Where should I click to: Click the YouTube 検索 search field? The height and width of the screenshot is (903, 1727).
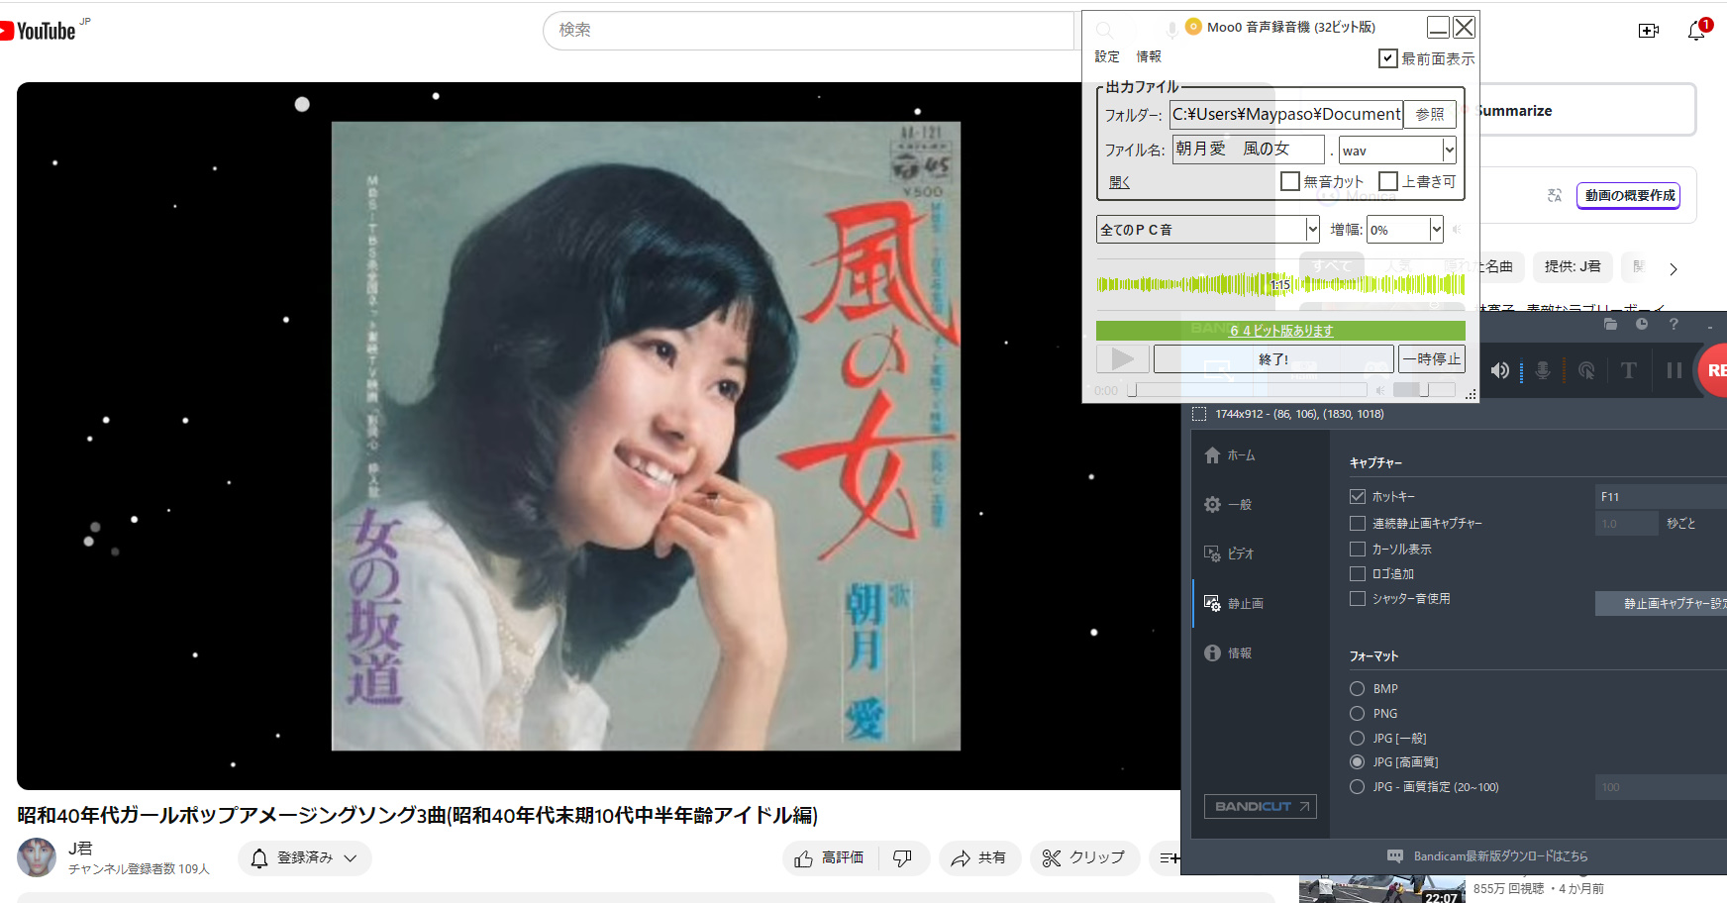[x=808, y=31]
